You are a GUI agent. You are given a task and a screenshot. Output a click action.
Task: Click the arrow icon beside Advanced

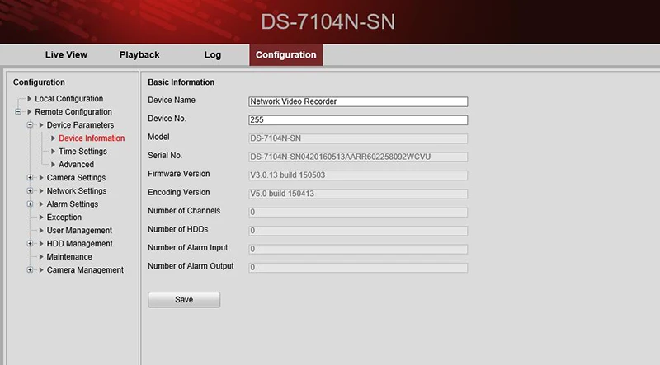[x=53, y=165]
